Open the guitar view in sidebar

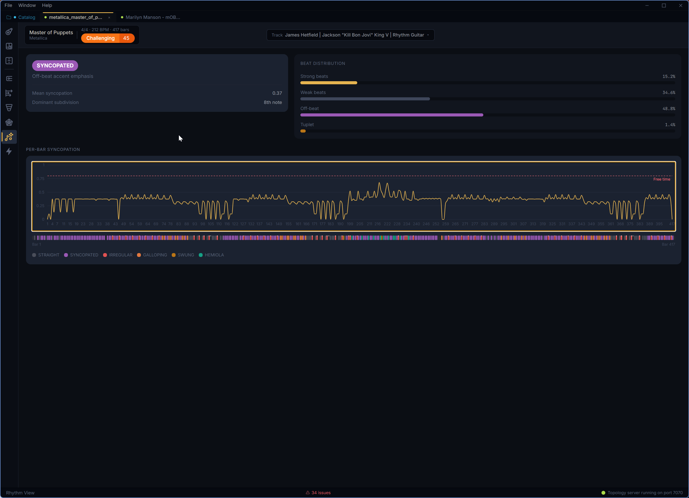(9, 31)
